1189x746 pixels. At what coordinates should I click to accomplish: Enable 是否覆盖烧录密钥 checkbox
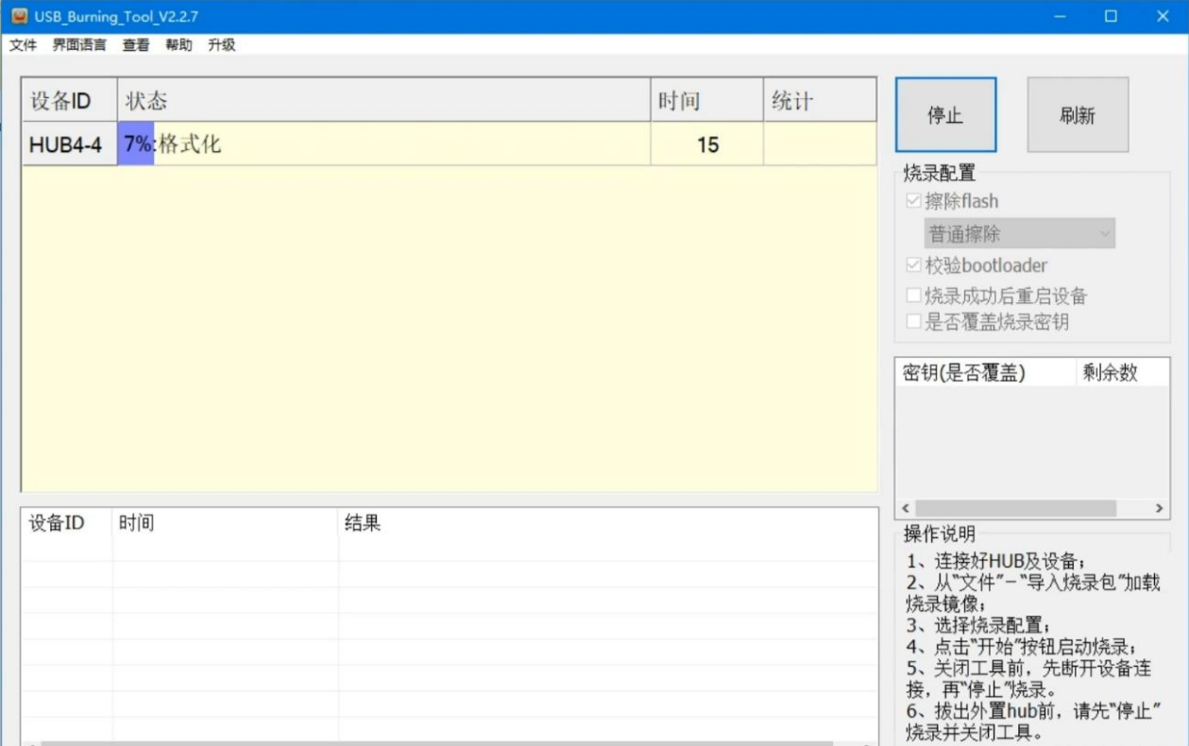click(913, 322)
